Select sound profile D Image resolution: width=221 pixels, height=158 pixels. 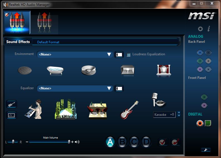pyautogui.click(x=146, y=142)
